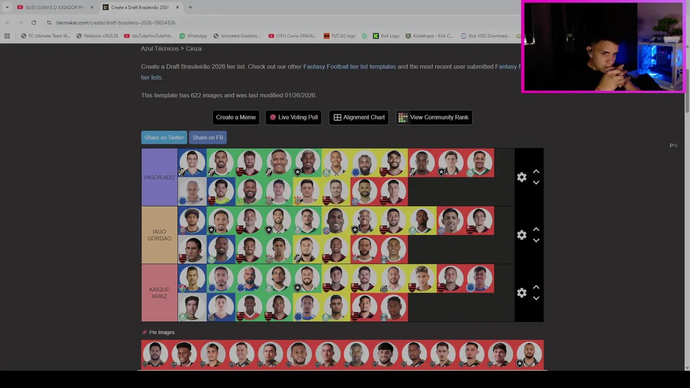690x388 pixels.
Task: Open Kick Logo bookmark
Action: click(x=387, y=36)
